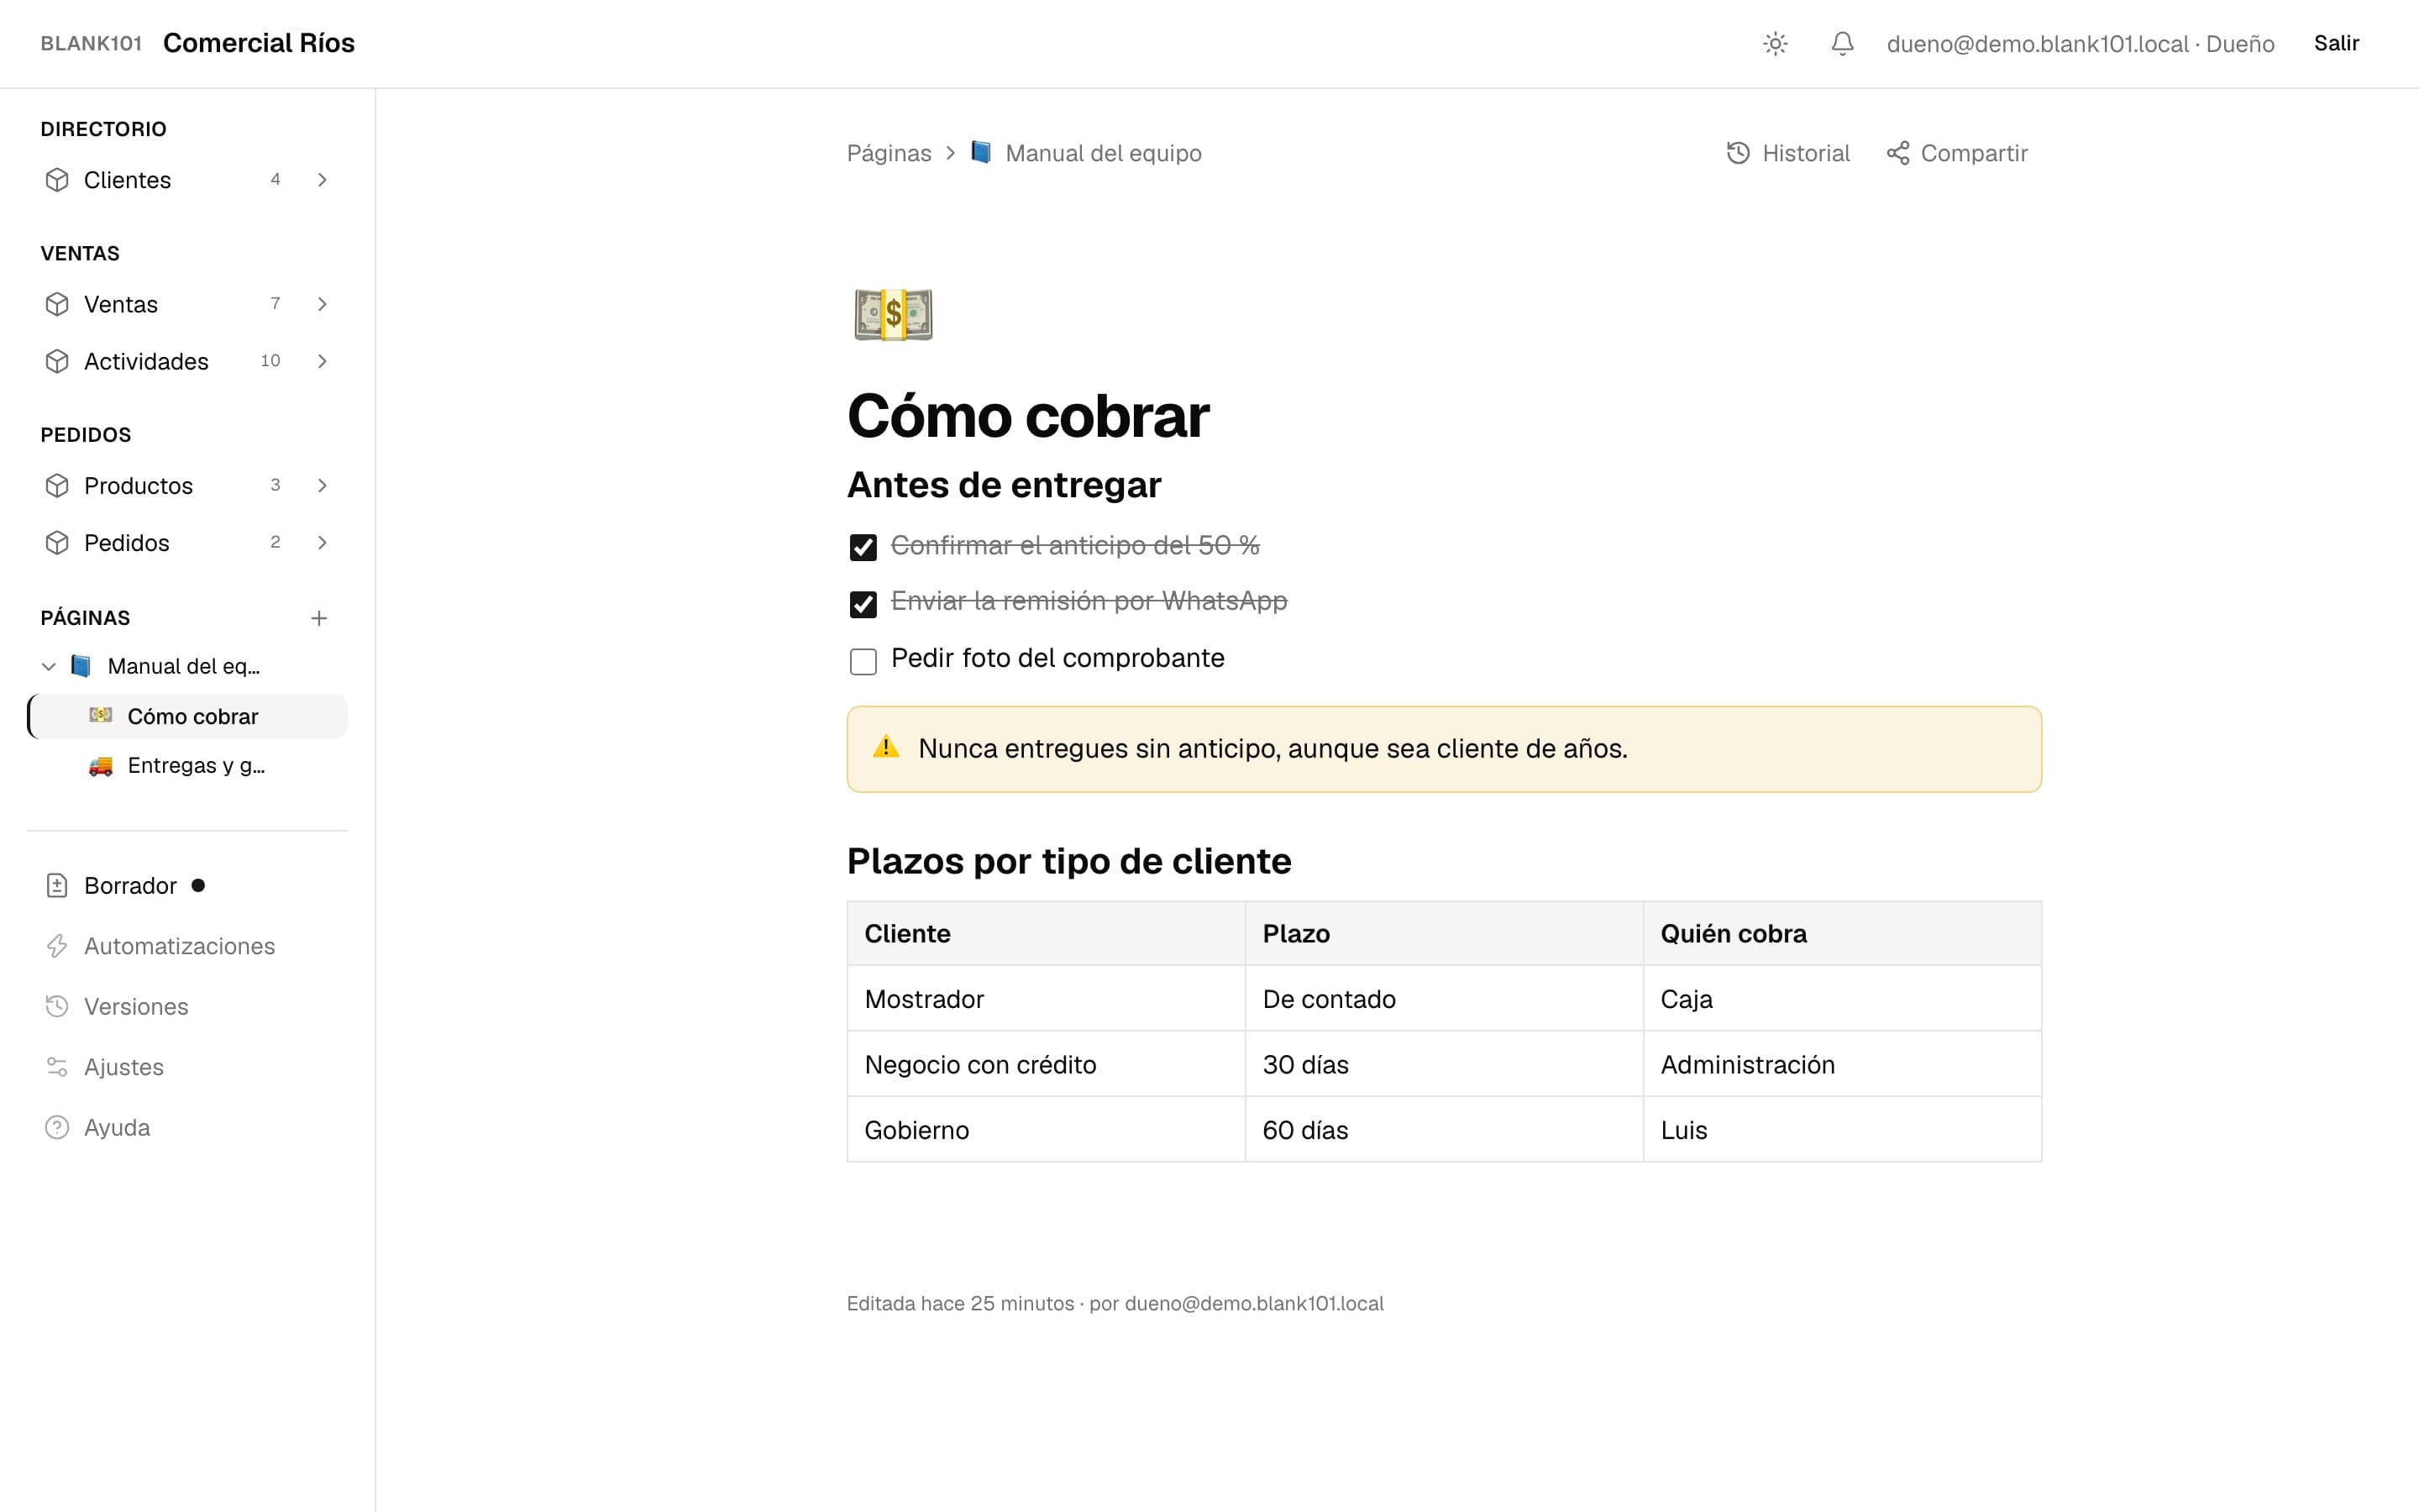The image size is (2419, 1512).
Task: Open the Cómo cobrar page in sidebar
Action: pyautogui.click(x=188, y=717)
